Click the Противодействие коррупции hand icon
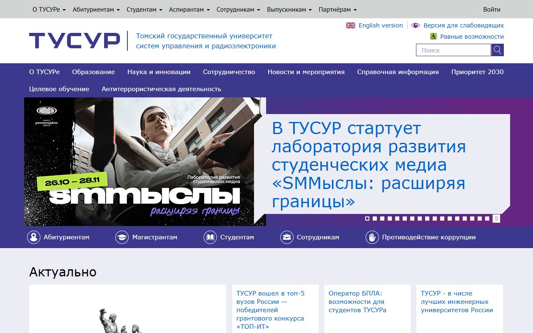The image size is (533, 333). (x=372, y=237)
